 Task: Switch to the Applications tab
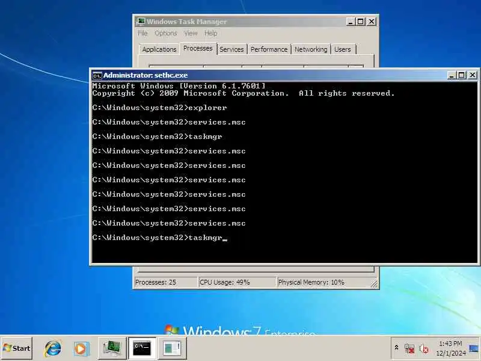coord(159,49)
